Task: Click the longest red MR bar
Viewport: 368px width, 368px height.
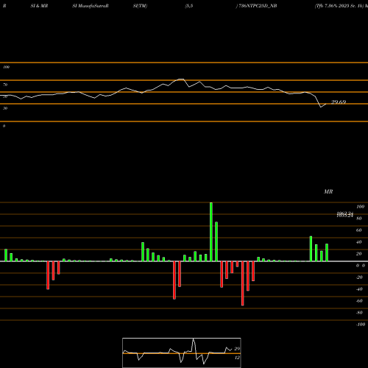Action: [x=243, y=283]
